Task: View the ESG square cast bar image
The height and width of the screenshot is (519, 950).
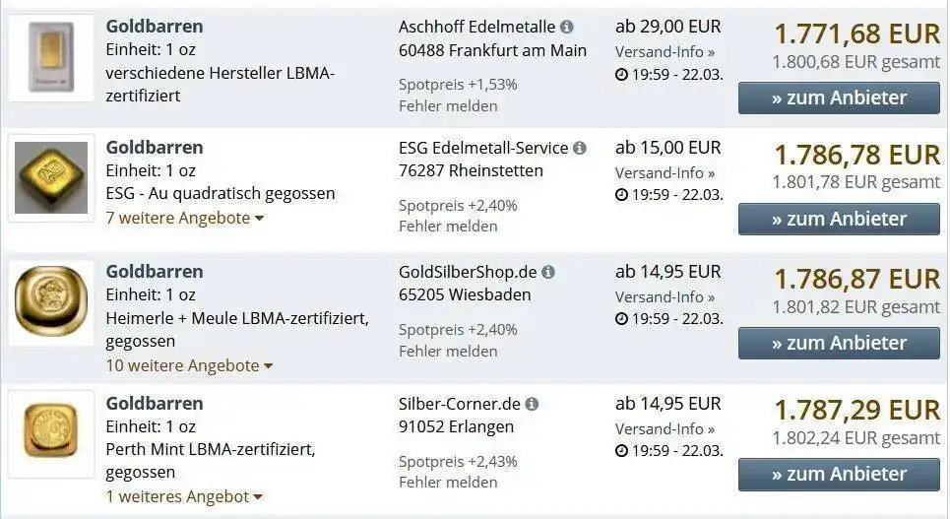Action: [51, 178]
